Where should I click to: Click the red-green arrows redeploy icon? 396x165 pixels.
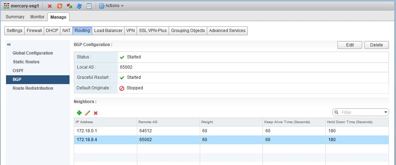(70, 6)
